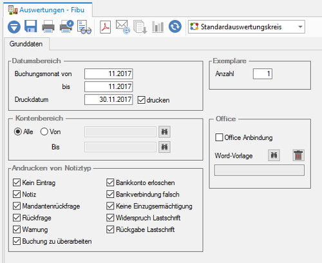Toggle Rückgabe Lastschrift checkbox
Image resolution: width=322 pixels, height=263 pixels.
[x=110, y=229]
